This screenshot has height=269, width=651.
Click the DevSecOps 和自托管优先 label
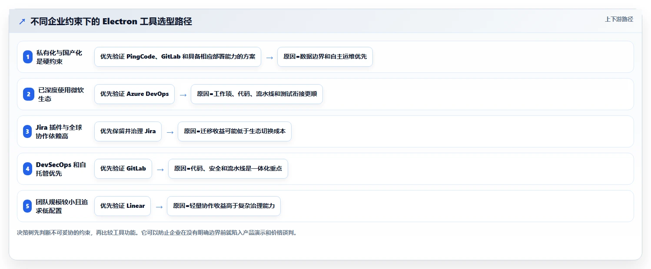pos(61,169)
